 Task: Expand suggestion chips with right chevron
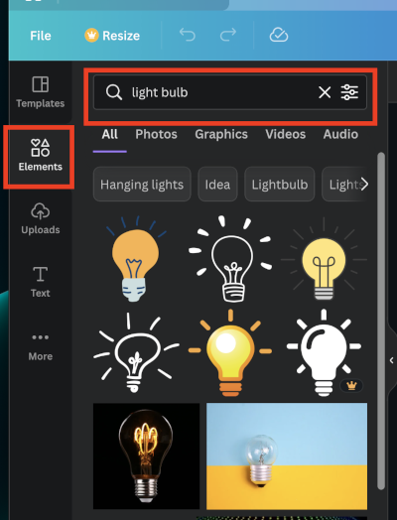[364, 184]
